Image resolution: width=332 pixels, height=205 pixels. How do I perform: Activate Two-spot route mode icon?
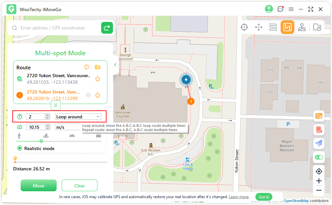tap(273, 27)
